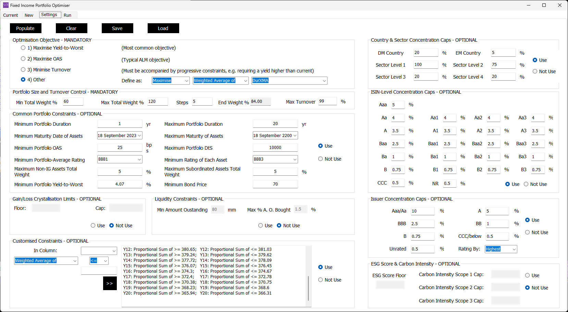Enable Use for Liquidity Constraints

pos(260,226)
